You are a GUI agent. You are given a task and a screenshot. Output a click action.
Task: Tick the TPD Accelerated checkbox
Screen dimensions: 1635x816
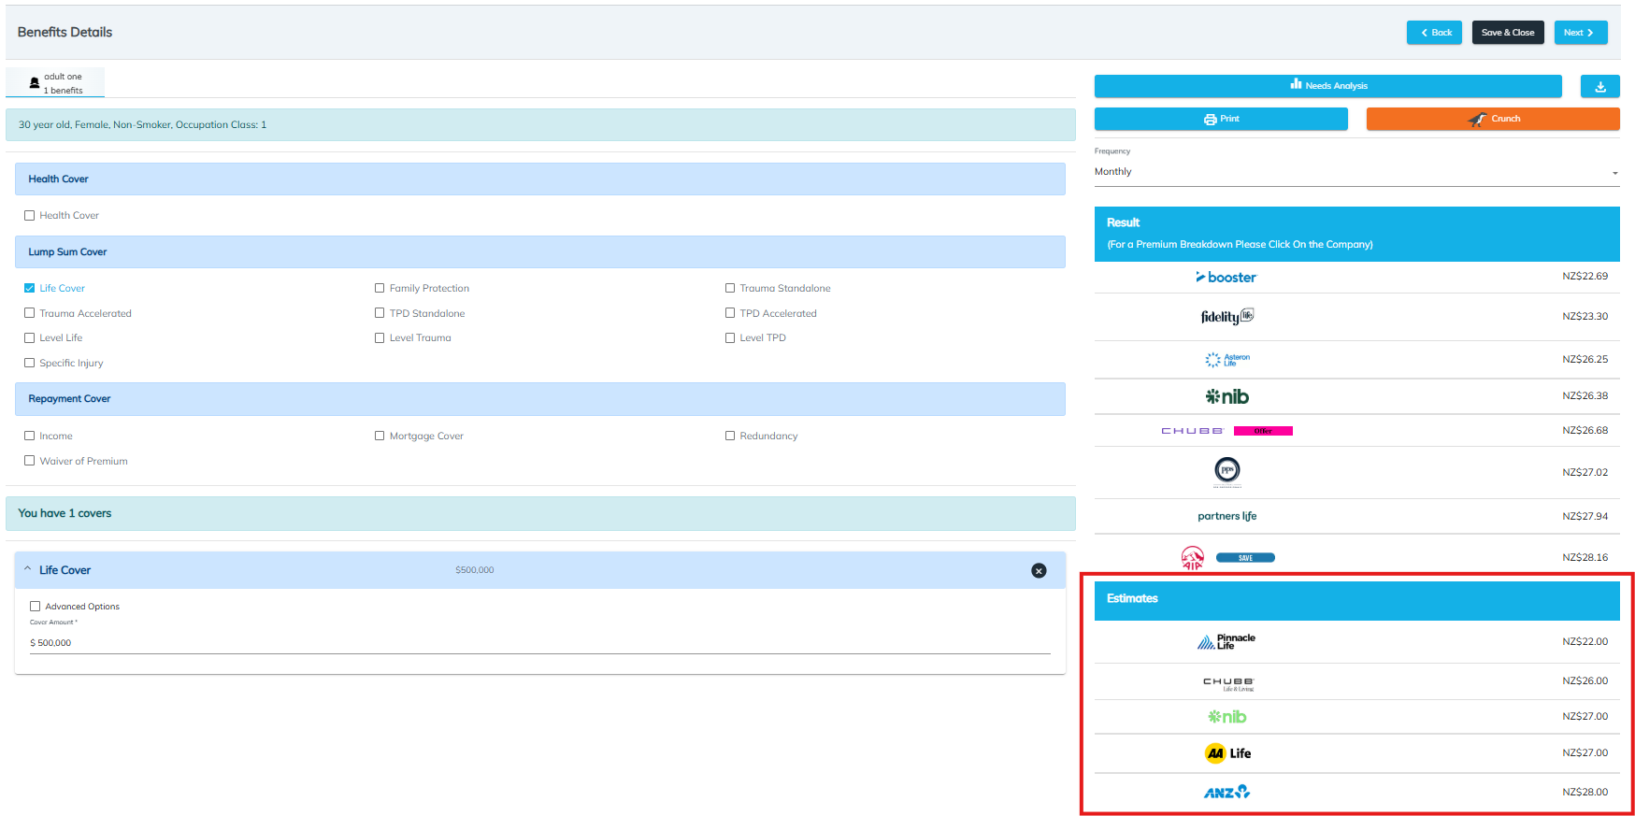tap(730, 313)
